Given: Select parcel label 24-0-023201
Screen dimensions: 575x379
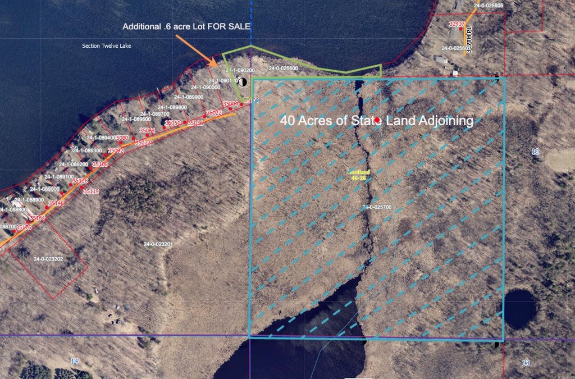Looking at the screenshot, I should click(158, 244).
